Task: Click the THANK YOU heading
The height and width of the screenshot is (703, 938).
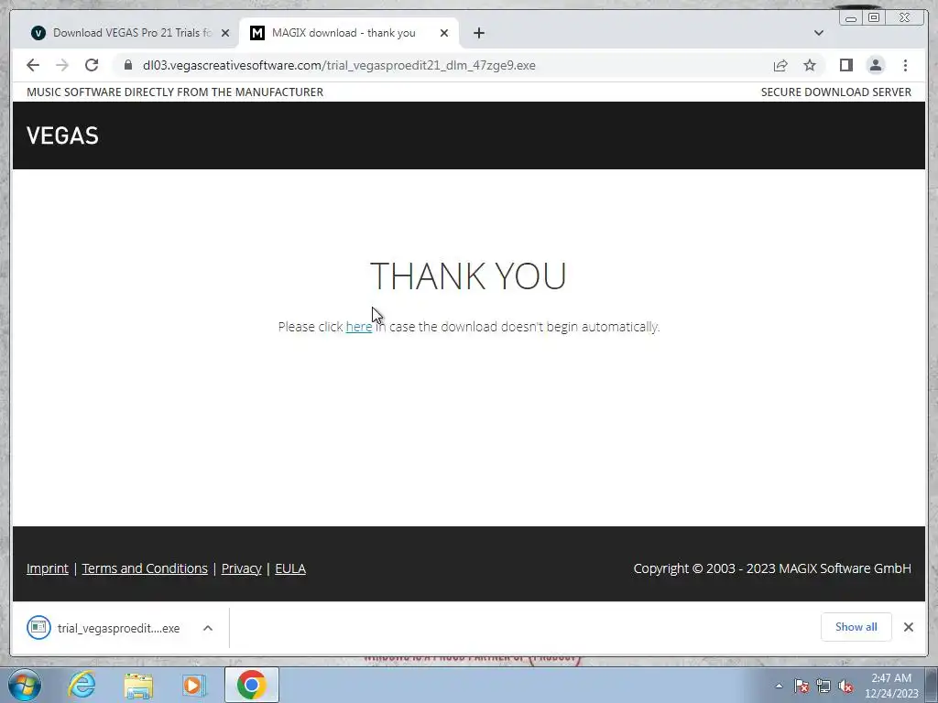Action: [x=468, y=276]
